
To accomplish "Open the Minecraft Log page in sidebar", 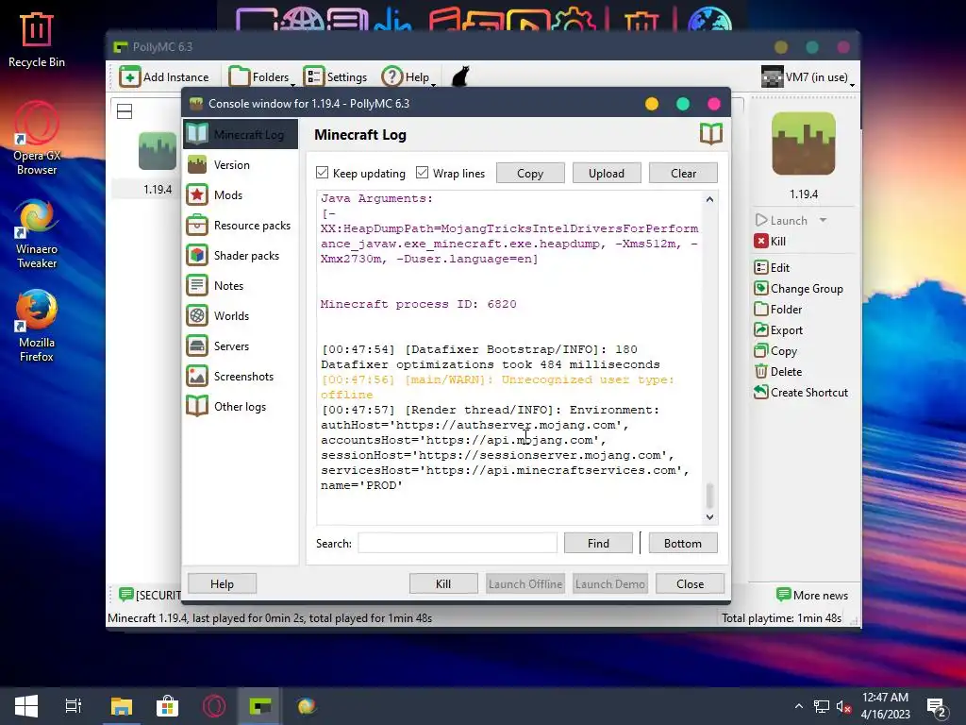I will (241, 134).
